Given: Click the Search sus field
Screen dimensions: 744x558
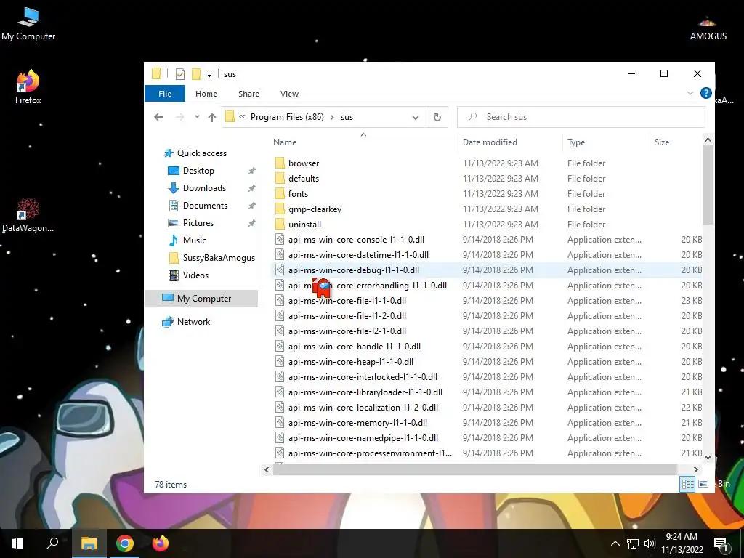Looking at the screenshot, I should (581, 117).
